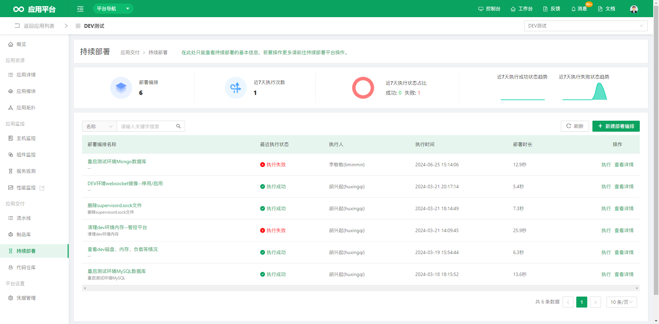Click the 应用平台 infinity logo icon
Viewport: 659px width, 324px height.
(x=19, y=9)
